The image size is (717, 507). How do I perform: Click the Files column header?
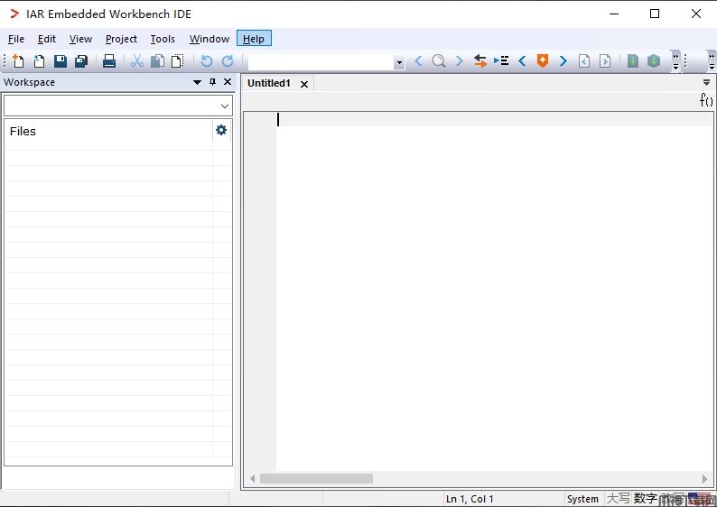coord(108,132)
